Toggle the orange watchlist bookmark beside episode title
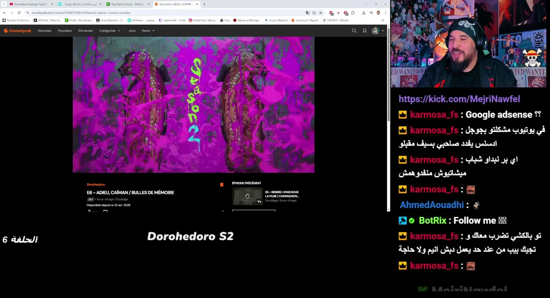The height and width of the screenshot is (298, 550). (221, 185)
